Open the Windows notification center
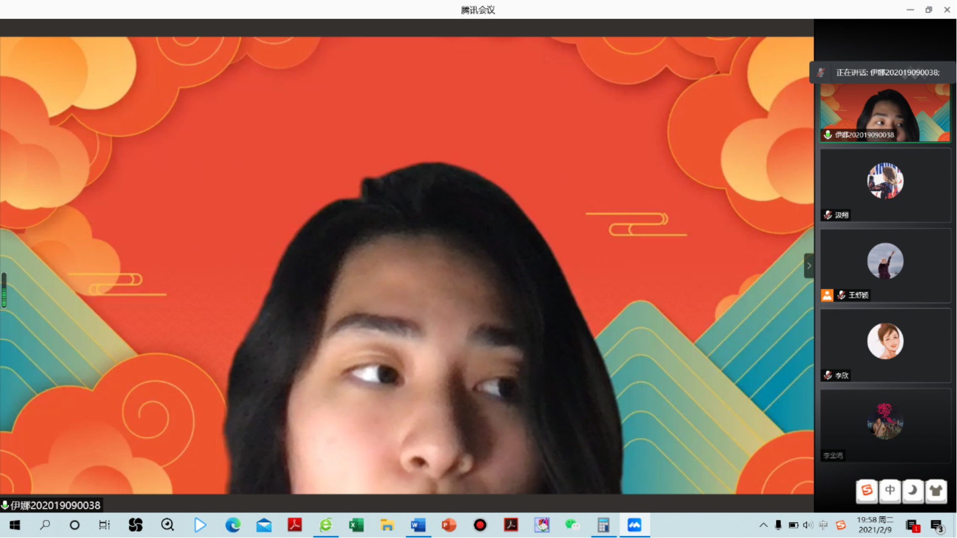This screenshot has width=957, height=538. (937, 525)
